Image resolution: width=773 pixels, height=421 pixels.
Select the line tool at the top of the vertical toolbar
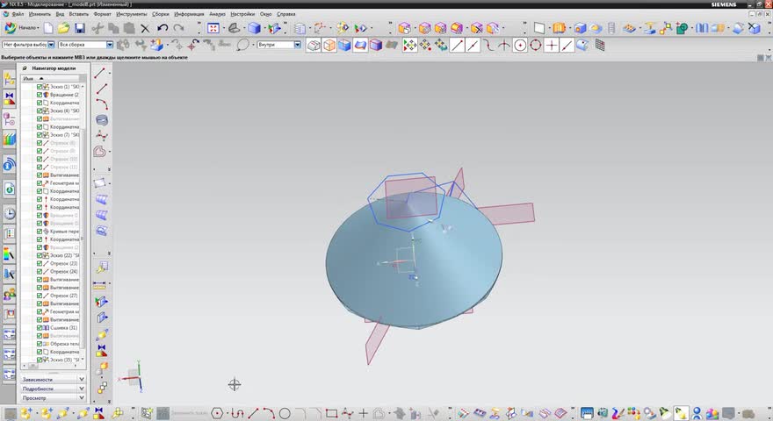[x=100, y=74]
